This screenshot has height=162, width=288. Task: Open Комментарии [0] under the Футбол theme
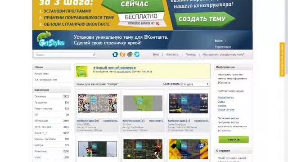(134, 121)
